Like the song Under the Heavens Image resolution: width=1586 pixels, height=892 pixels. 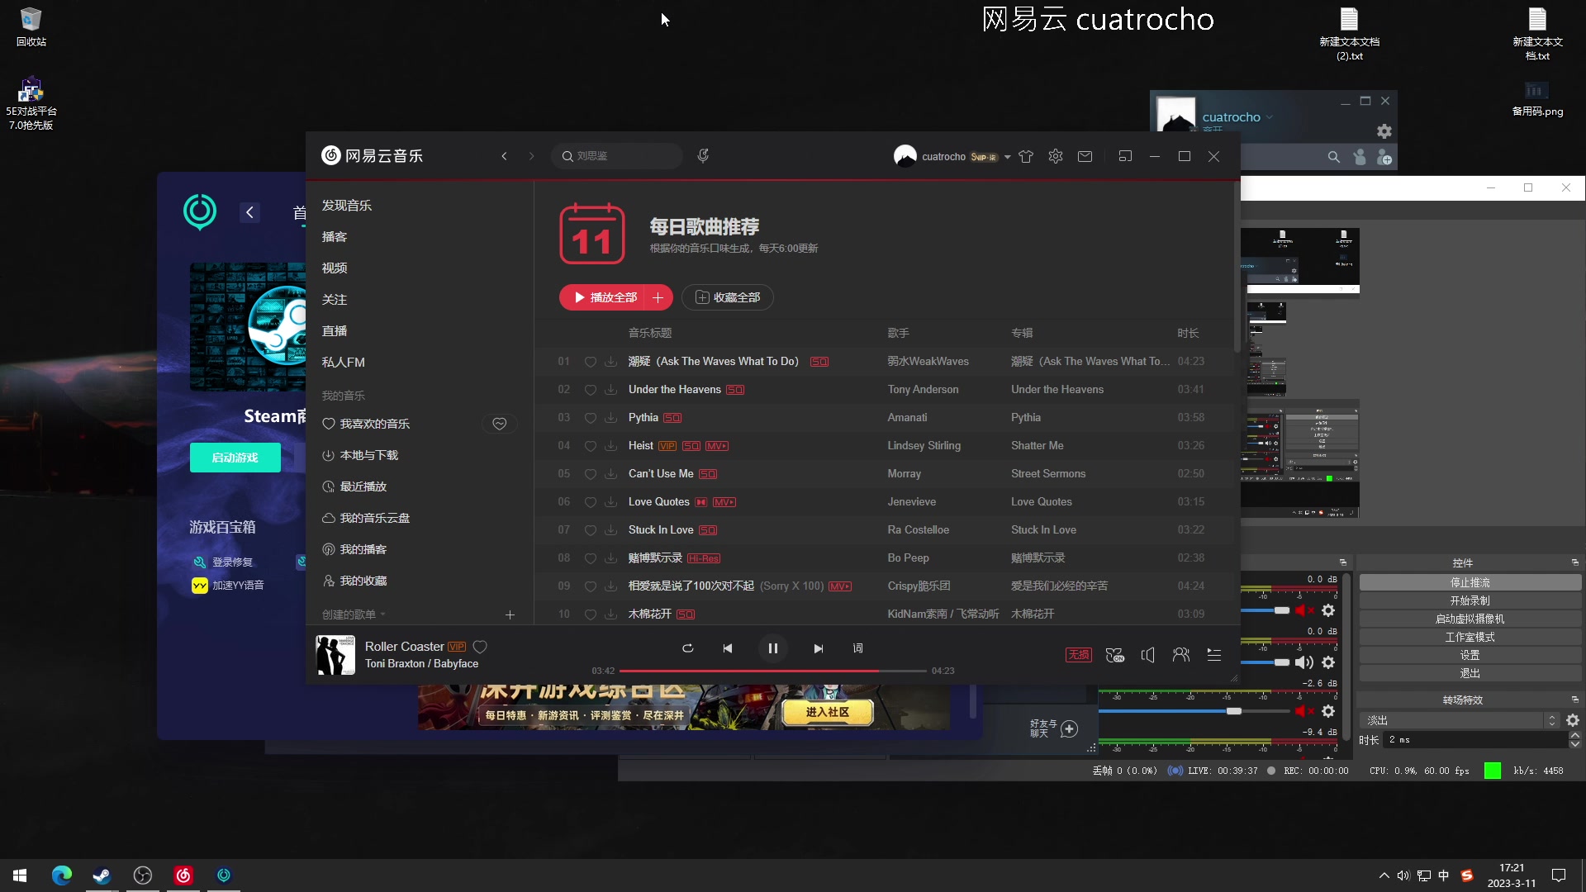[591, 390]
